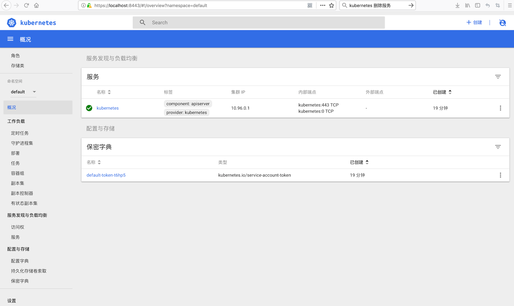This screenshot has height=306, width=514.
Task: Open 角色 in the sidebar
Action: [x=15, y=56]
